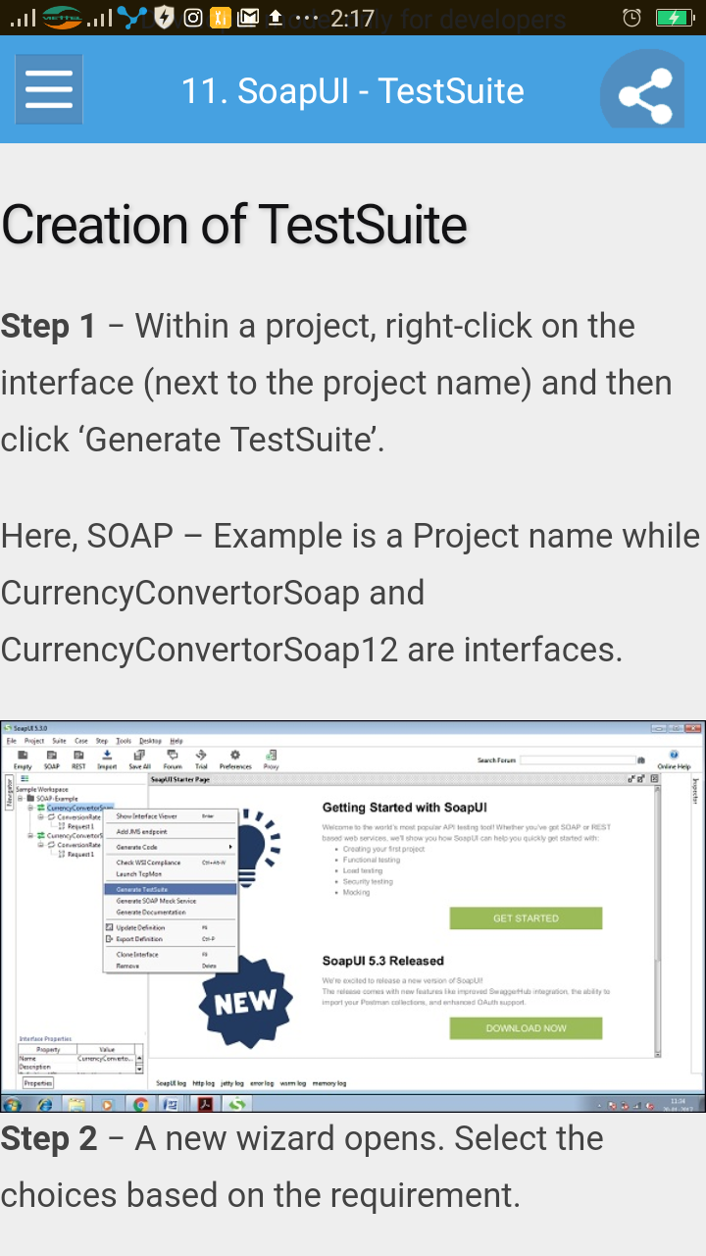Click the Save All icon in SoapUI screenshot
706x1256 pixels.
pos(139,759)
